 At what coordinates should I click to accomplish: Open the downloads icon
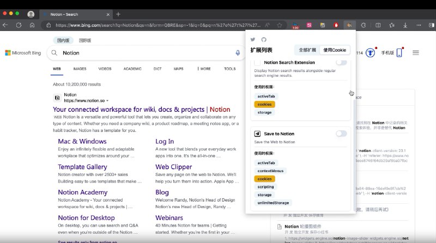(x=405, y=25)
